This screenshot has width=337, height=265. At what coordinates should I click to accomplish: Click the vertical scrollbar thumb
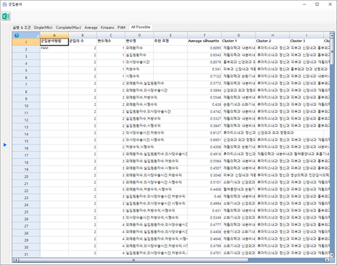click(332, 51)
